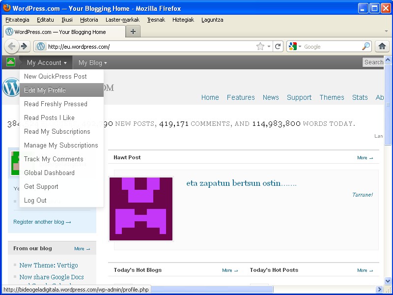Image resolution: width=393 pixels, height=295 pixels.
Task: Go to the Home navigation link
Action: click(x=210, y=97)
